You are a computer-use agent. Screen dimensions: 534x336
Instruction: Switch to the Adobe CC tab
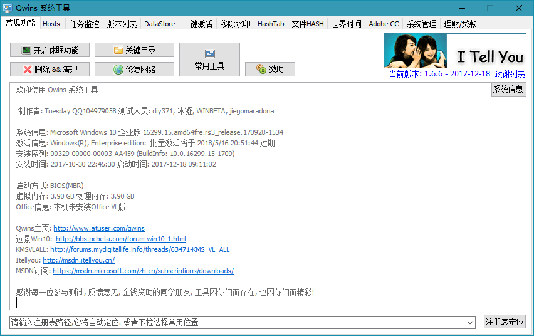(x=384, y=24)
